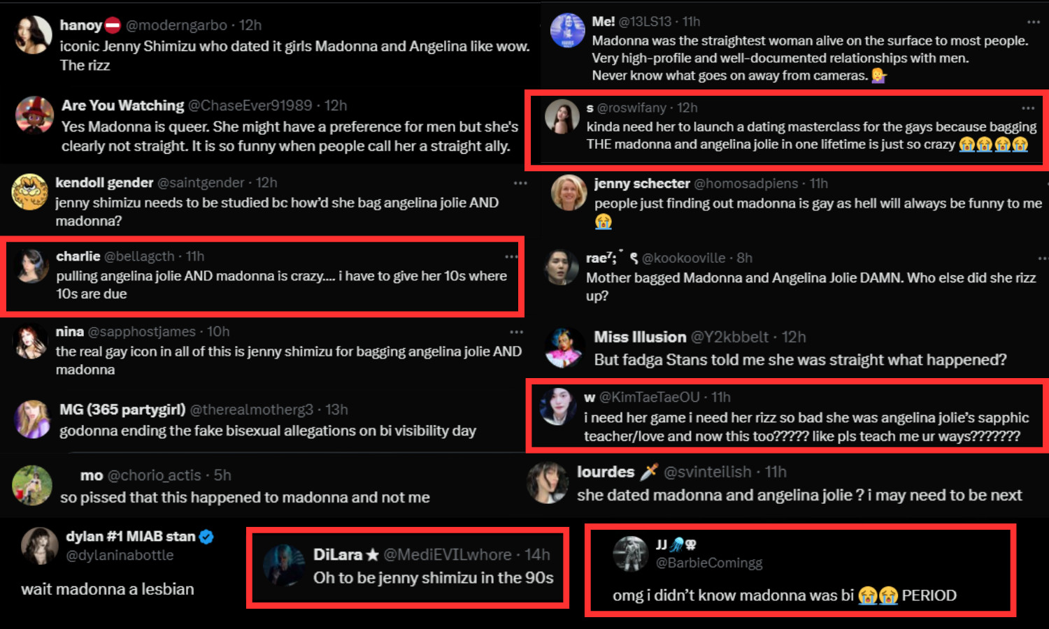Open more menu on s @roswifany tweet
The image size is (1049, 629).
(x=1028, y=108)
